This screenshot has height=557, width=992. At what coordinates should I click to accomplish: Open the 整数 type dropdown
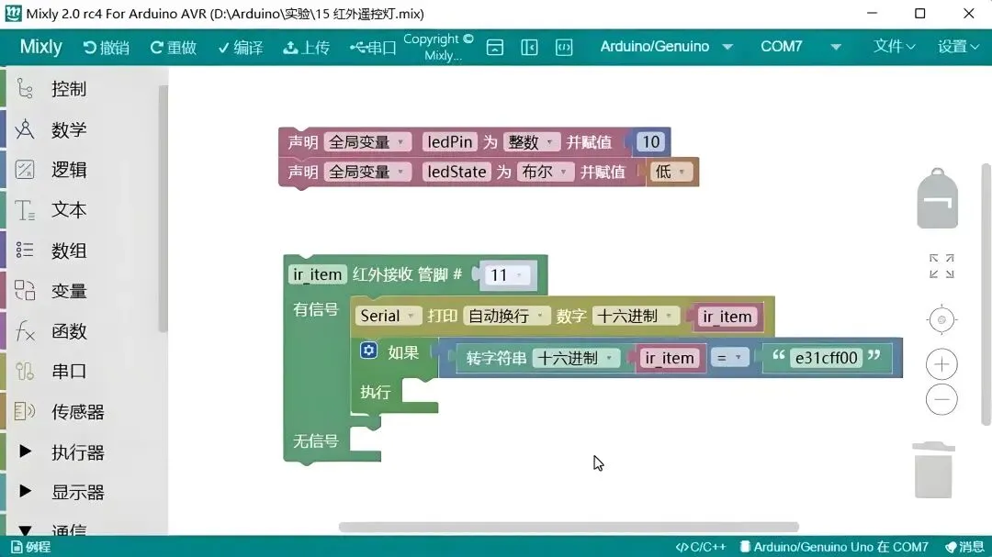532,142
